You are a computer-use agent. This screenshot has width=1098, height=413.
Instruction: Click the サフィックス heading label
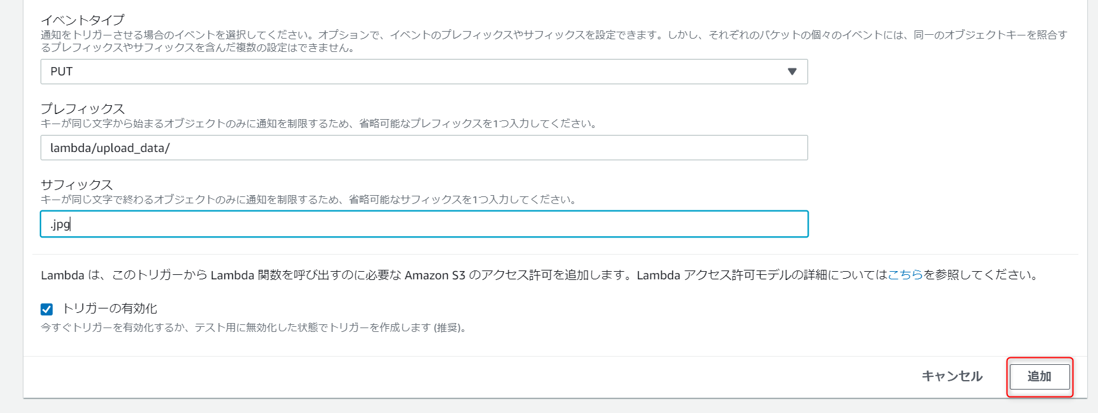77,185
